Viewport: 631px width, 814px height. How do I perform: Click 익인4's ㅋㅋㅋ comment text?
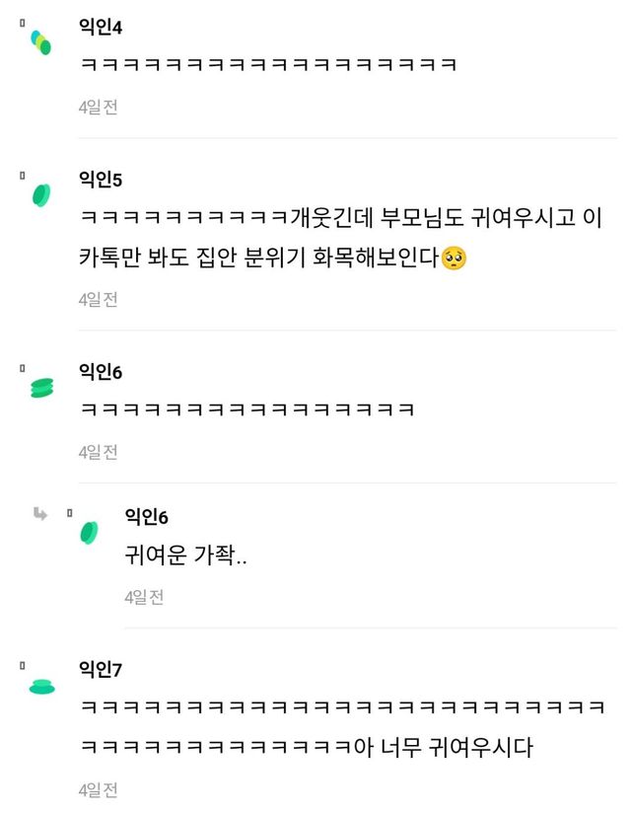268,65
